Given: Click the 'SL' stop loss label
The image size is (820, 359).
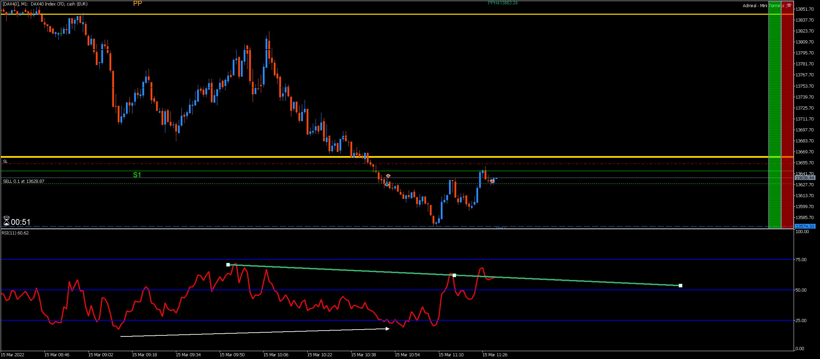Looking at the screenshot, I should click(x=5, y=162).
